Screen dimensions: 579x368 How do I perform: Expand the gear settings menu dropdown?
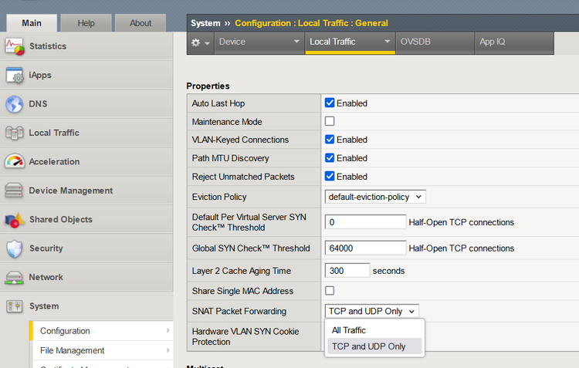tap(201, 42)
